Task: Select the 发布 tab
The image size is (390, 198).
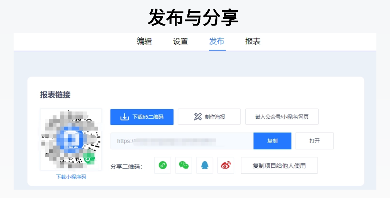Action: [x=217, y=41]
